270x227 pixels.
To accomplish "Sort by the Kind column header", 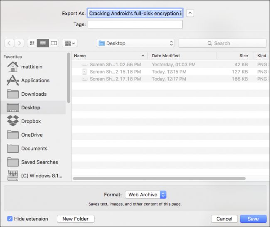I will coord(262,56).
